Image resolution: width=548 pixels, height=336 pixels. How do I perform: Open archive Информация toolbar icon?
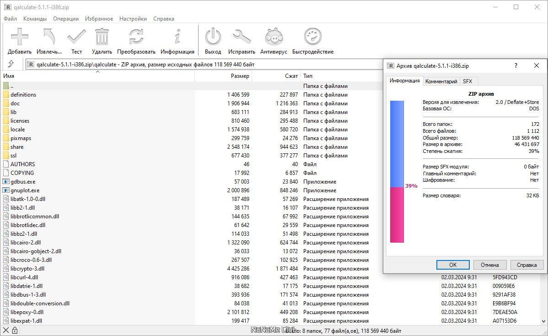pos(177,38)
